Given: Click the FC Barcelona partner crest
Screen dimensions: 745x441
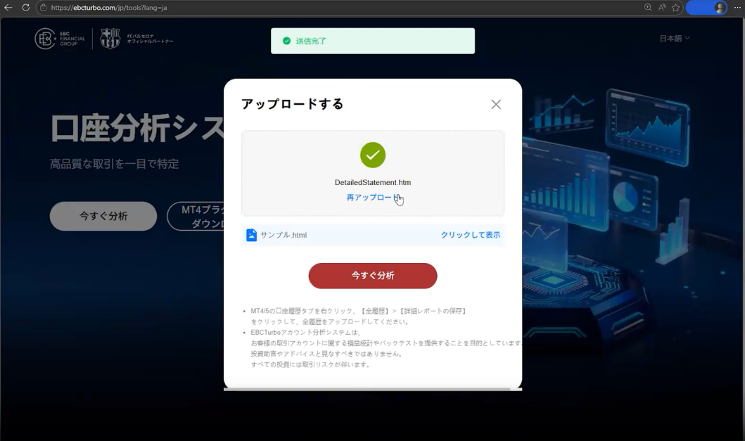Looking at the screenshot, I should 110,39.
